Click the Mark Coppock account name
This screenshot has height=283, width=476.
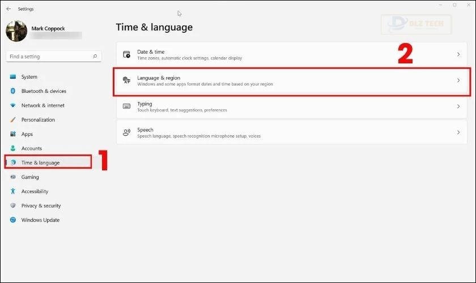pos(48,28)
